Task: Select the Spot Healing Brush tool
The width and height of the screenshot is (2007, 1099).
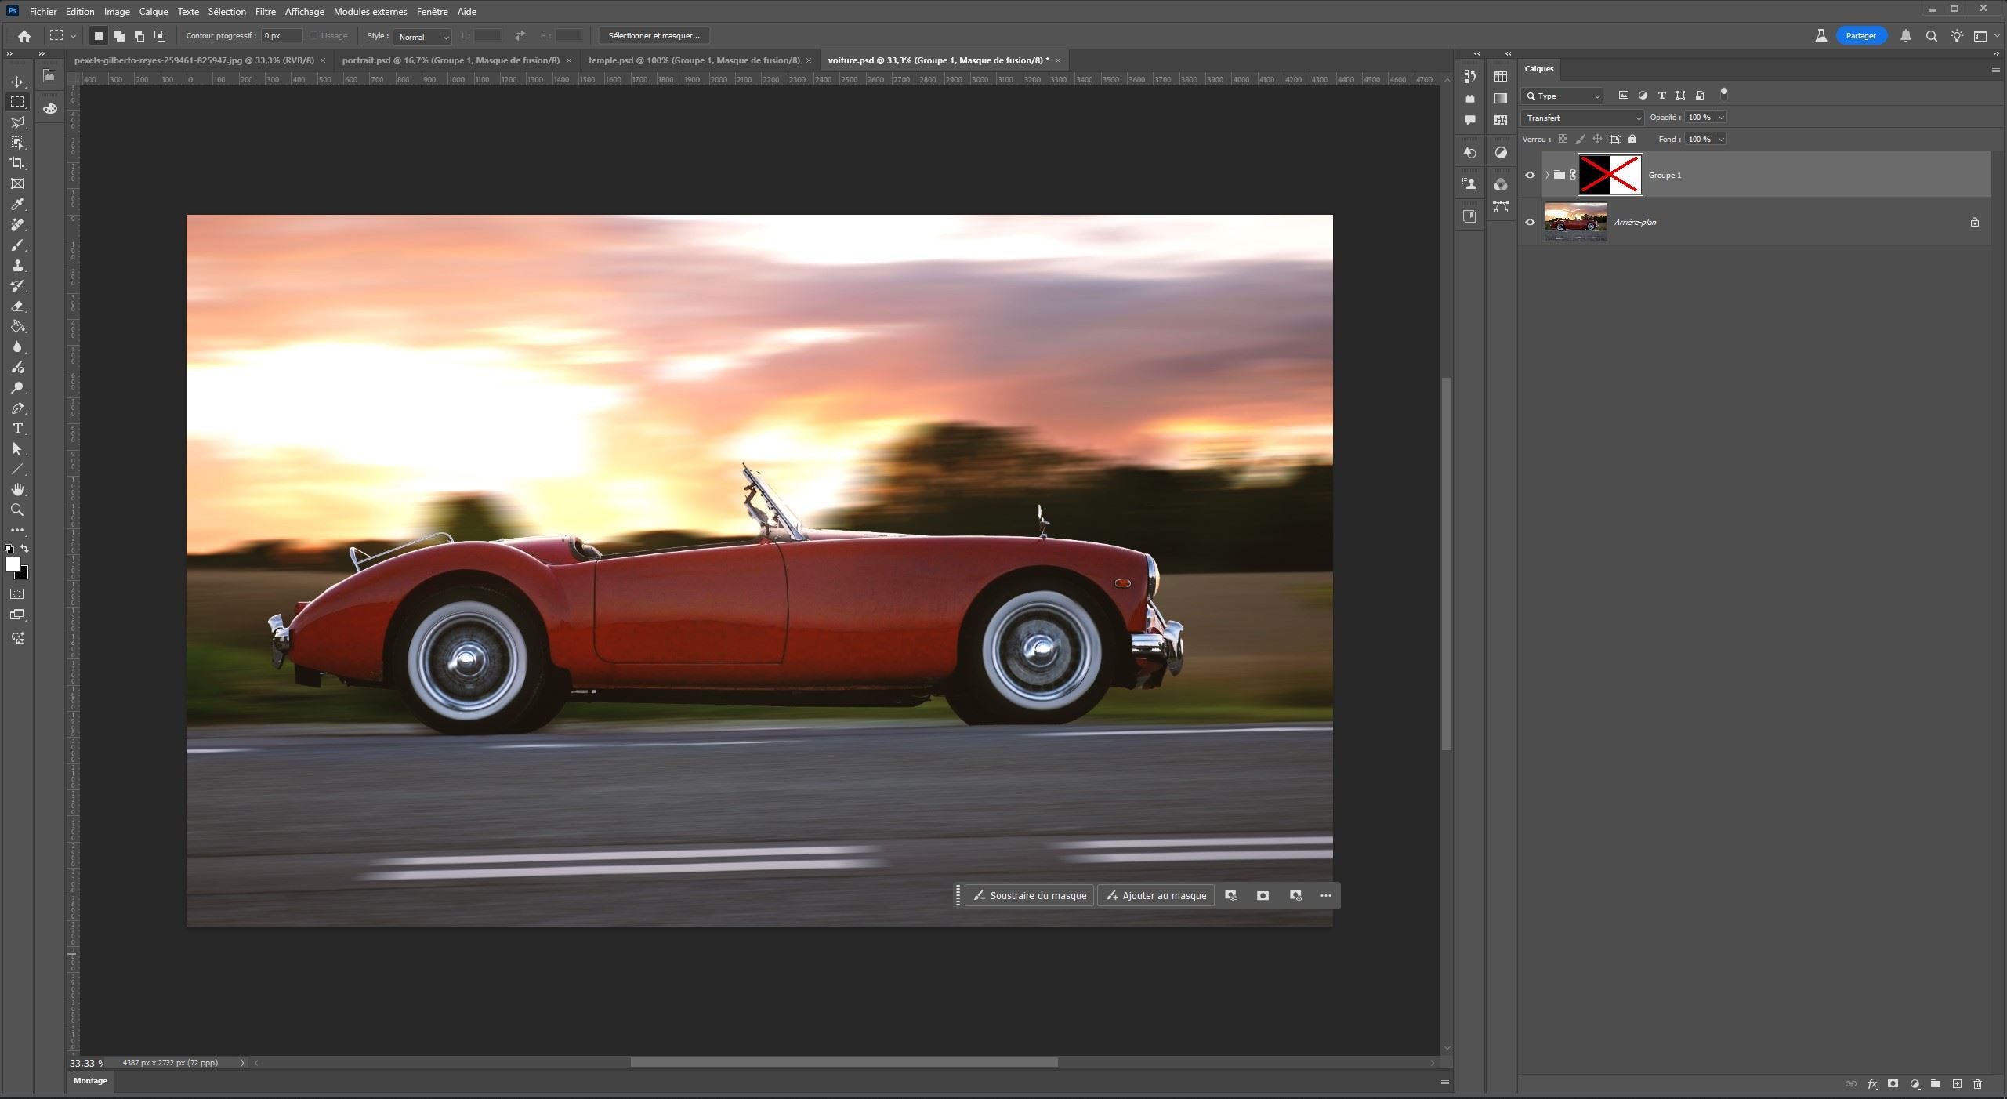Action: click(x=17, y=225)
